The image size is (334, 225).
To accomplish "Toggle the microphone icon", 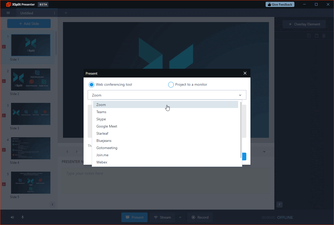I will [x=23, y=217].
